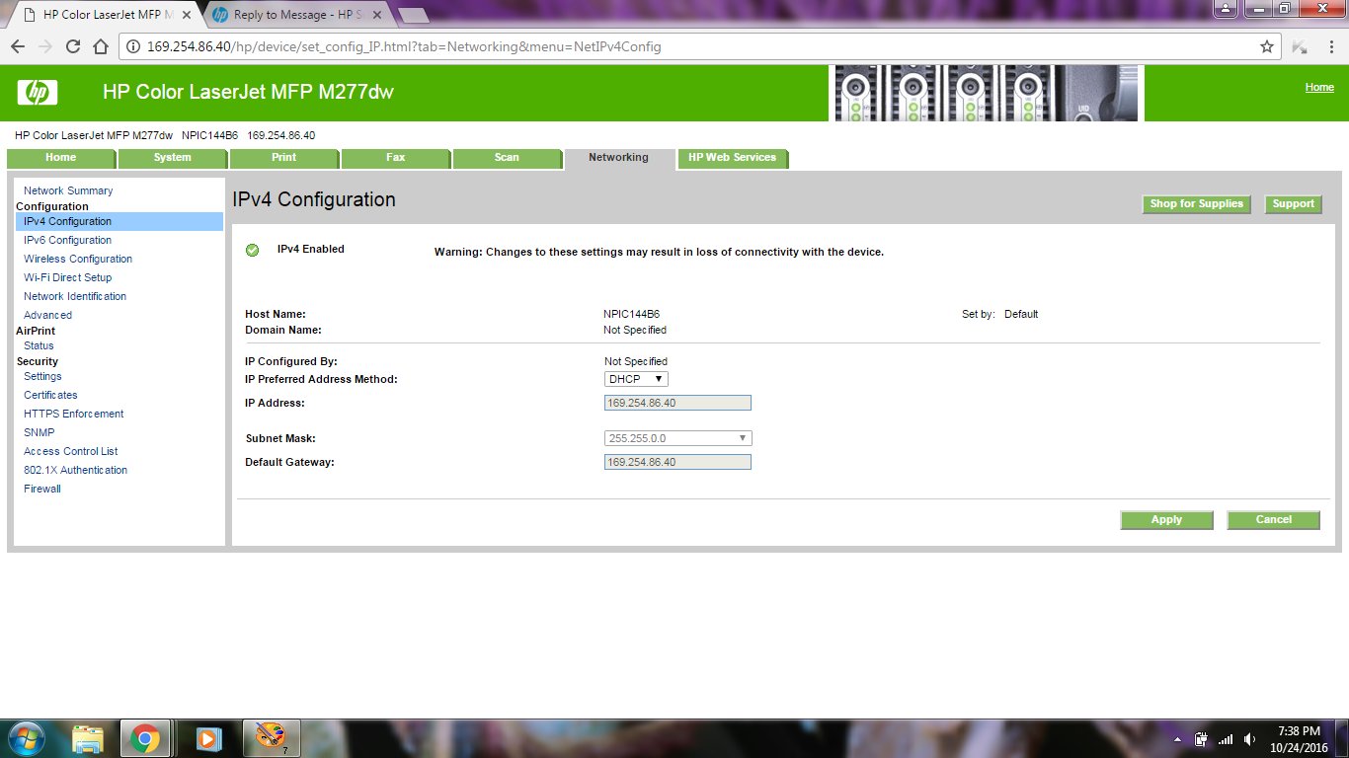Open Wi-Fi Direct Setup page
This screenshot has height=758, width=1349.
coord(67,278)
